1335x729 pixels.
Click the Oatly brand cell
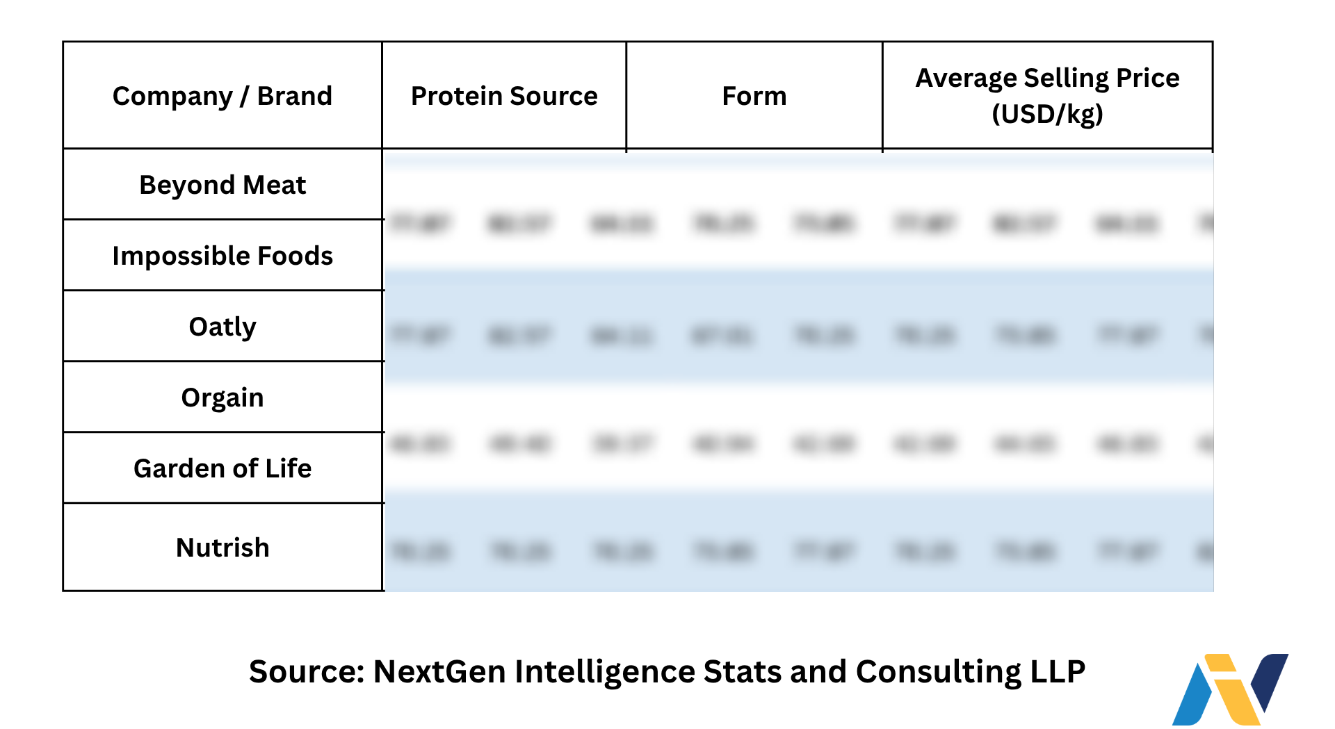(222, 326)
